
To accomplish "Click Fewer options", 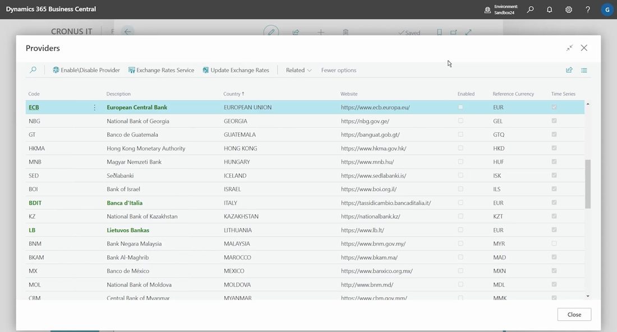I will pos(338,70).
